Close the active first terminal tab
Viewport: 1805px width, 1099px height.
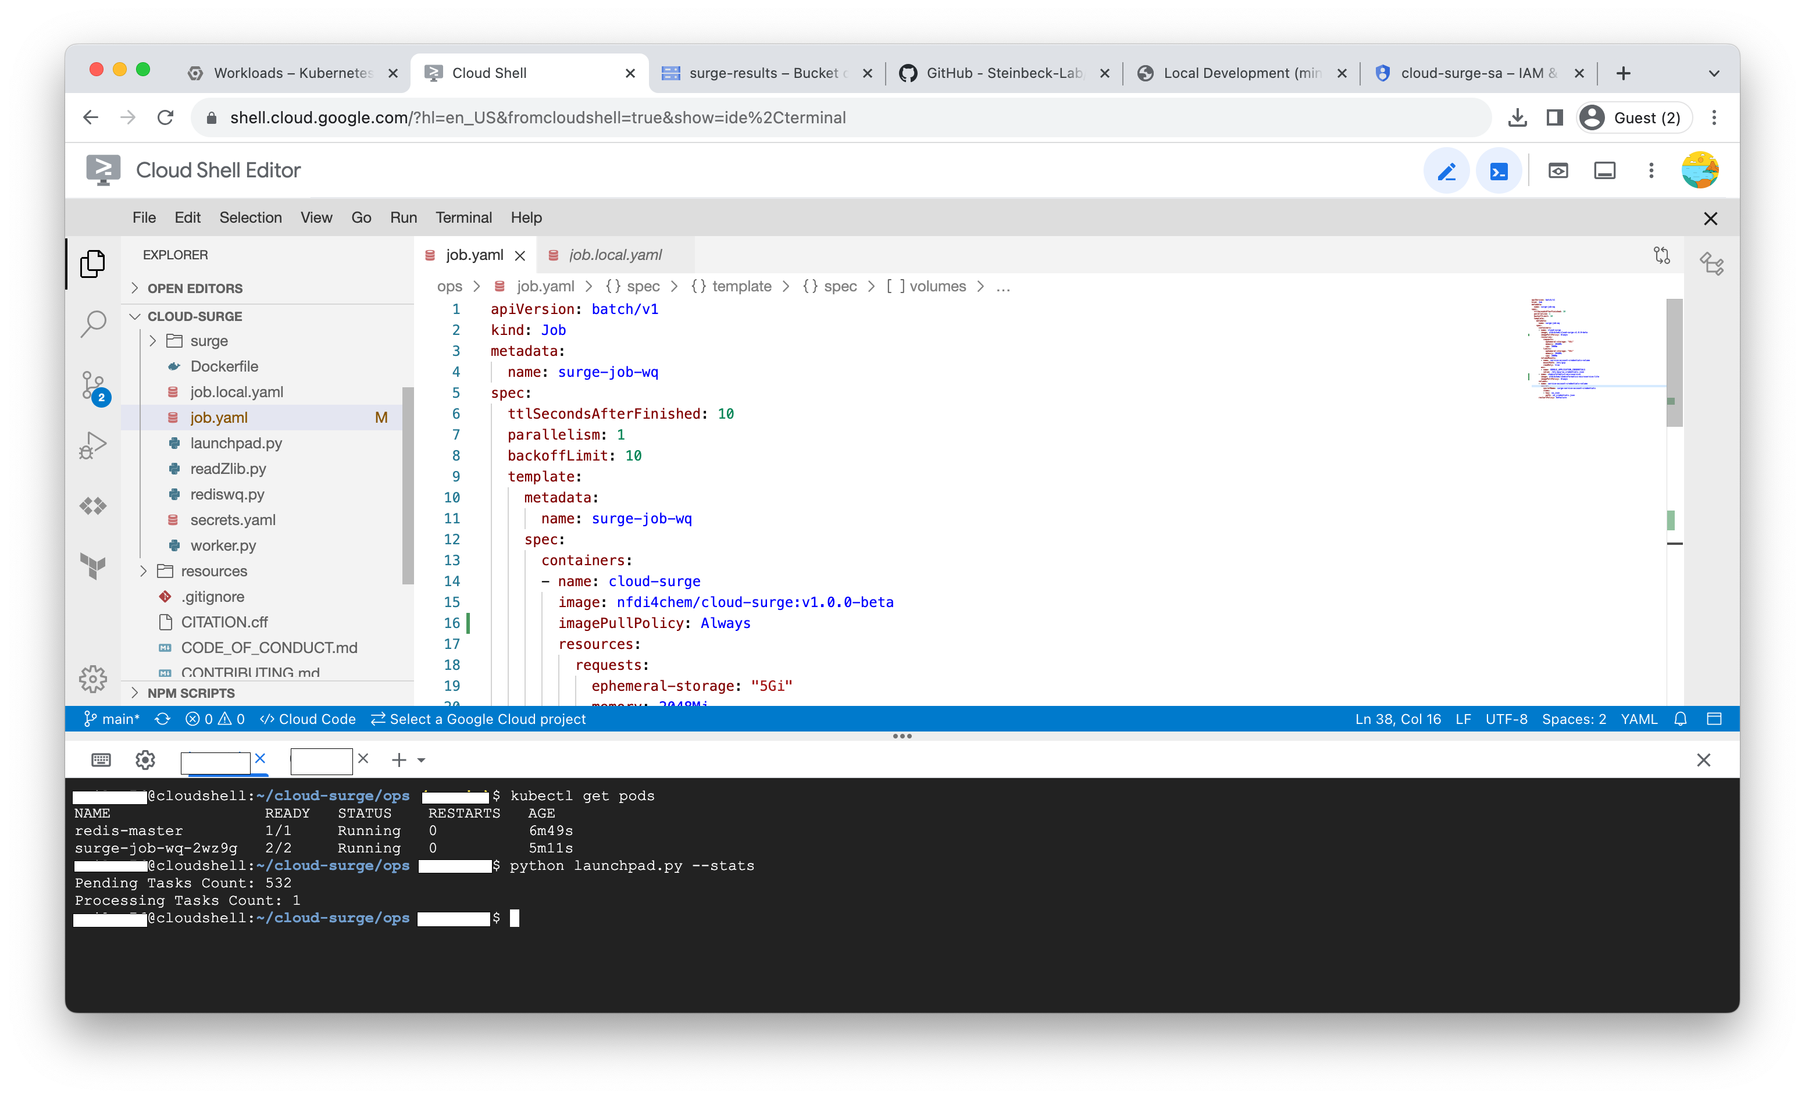[260, 758]
